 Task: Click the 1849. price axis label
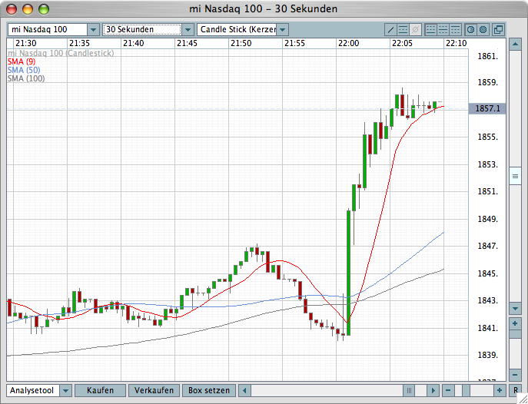pos(487,219)
